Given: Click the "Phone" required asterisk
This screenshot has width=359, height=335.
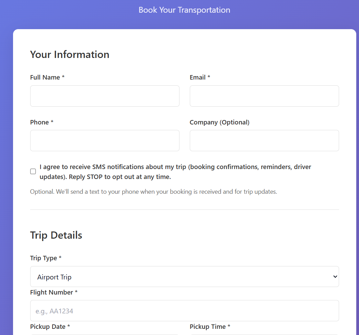Looking at the screenshot, I should [x=52, y=122].
